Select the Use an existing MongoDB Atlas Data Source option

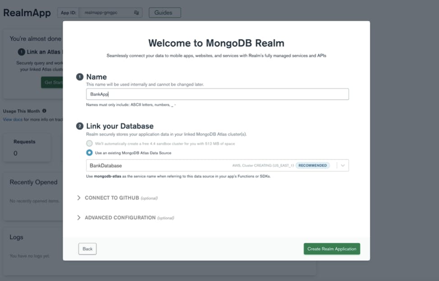click(x=89, y=152)
